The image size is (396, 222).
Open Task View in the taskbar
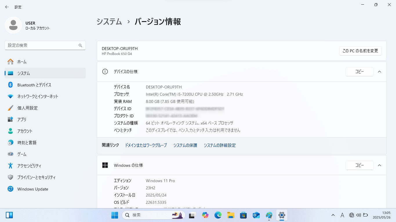point(192,215)
